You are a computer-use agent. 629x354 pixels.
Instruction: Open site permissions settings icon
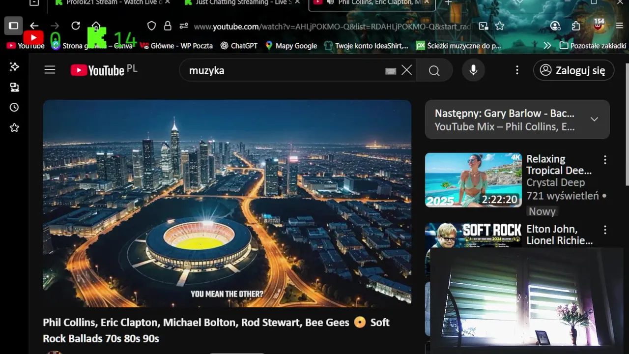(184, 26)
